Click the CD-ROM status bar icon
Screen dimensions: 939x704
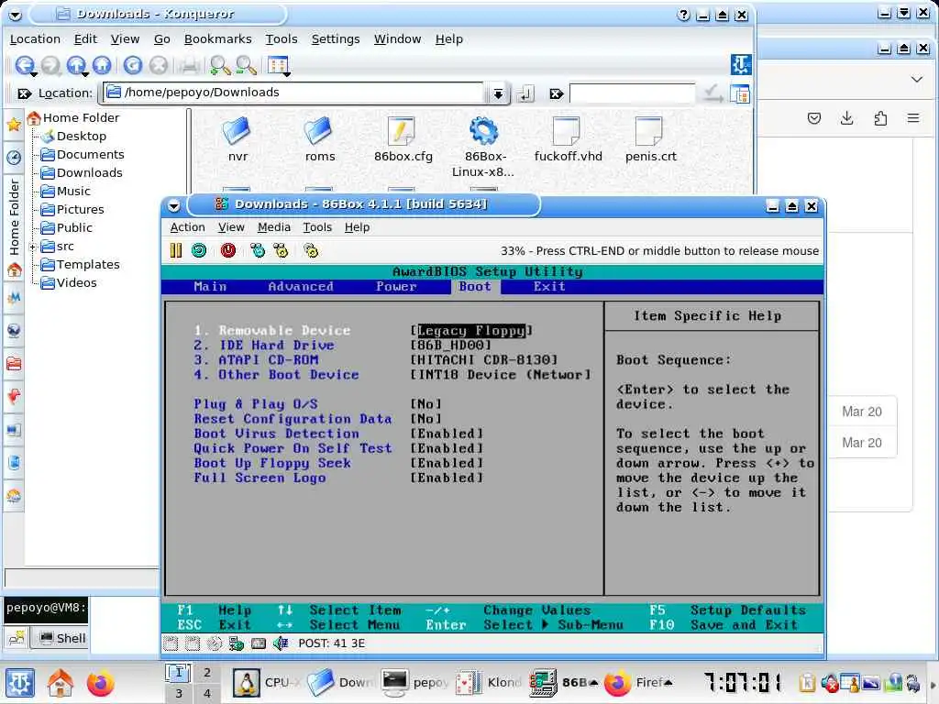pos(215,643)
